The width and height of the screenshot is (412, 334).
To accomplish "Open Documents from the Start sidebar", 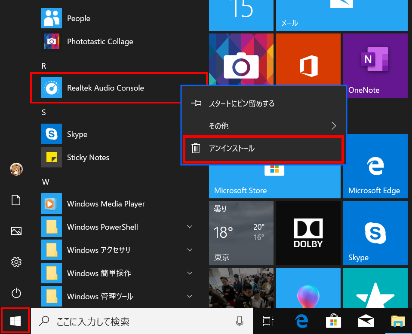I will (16, 200).
